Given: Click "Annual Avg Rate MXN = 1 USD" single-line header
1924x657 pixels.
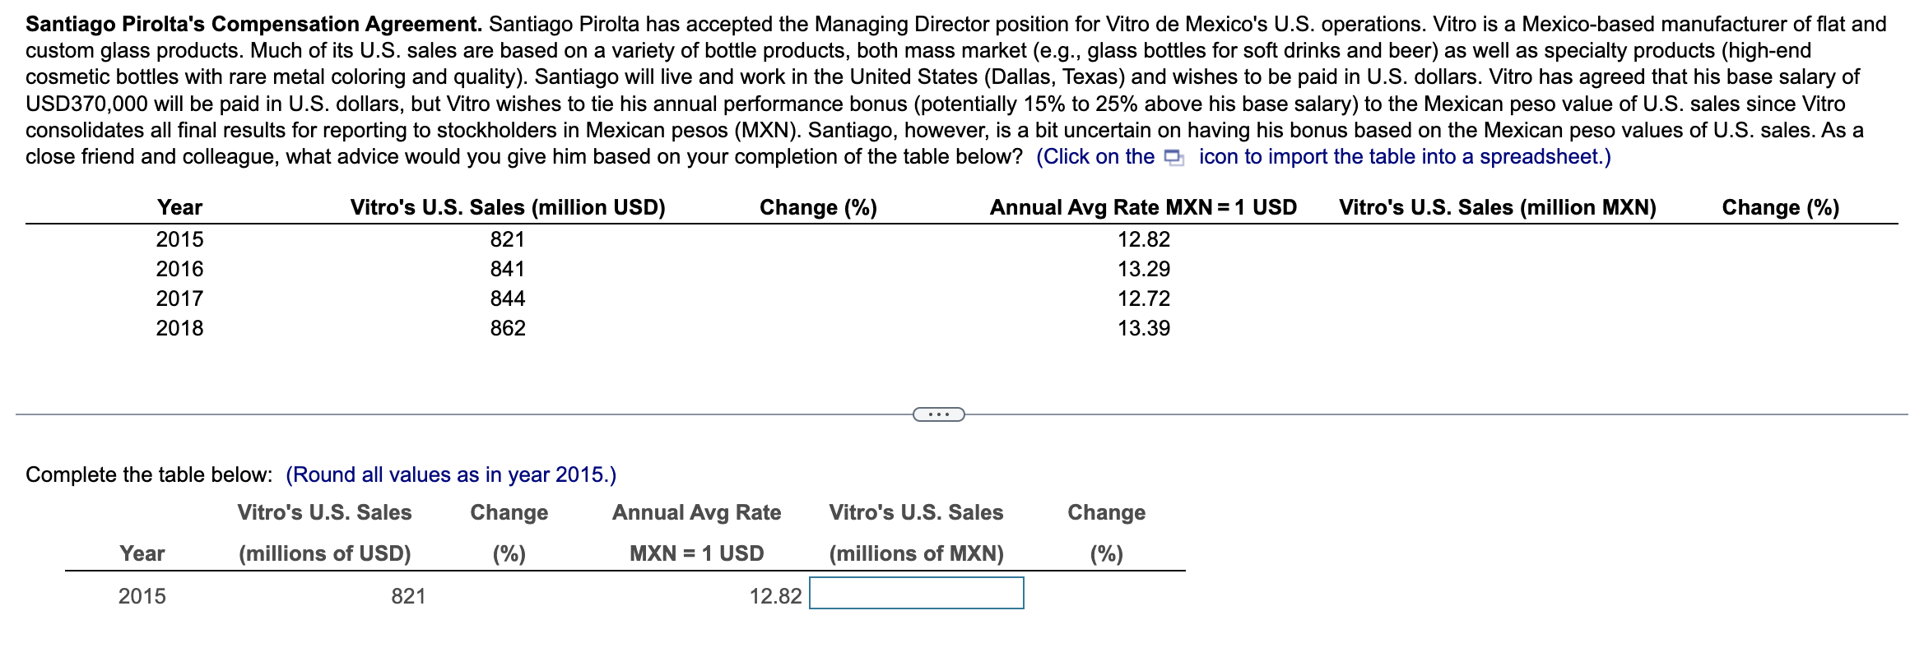Looking at the screenshot, I should [x=1142, y=207].
